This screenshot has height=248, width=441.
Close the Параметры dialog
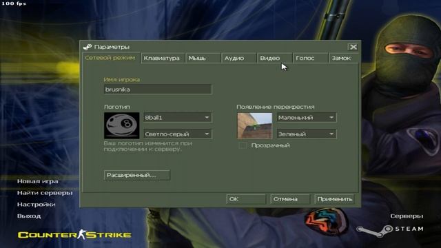click(353, 47)
